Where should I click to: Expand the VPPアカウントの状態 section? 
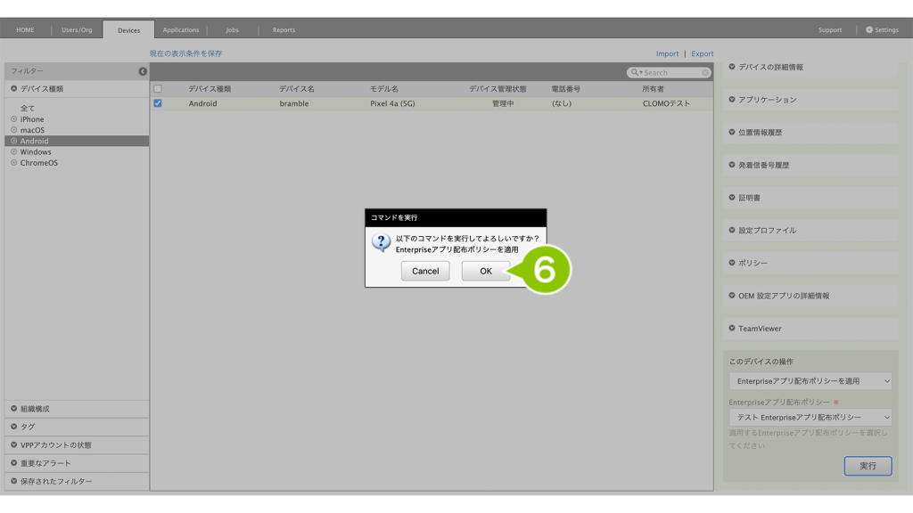77,445
